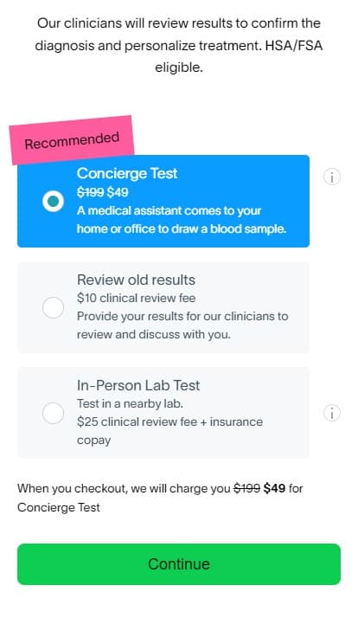
Task: Click the bold $49 in checkout summary
Action: tap(274, 488)
